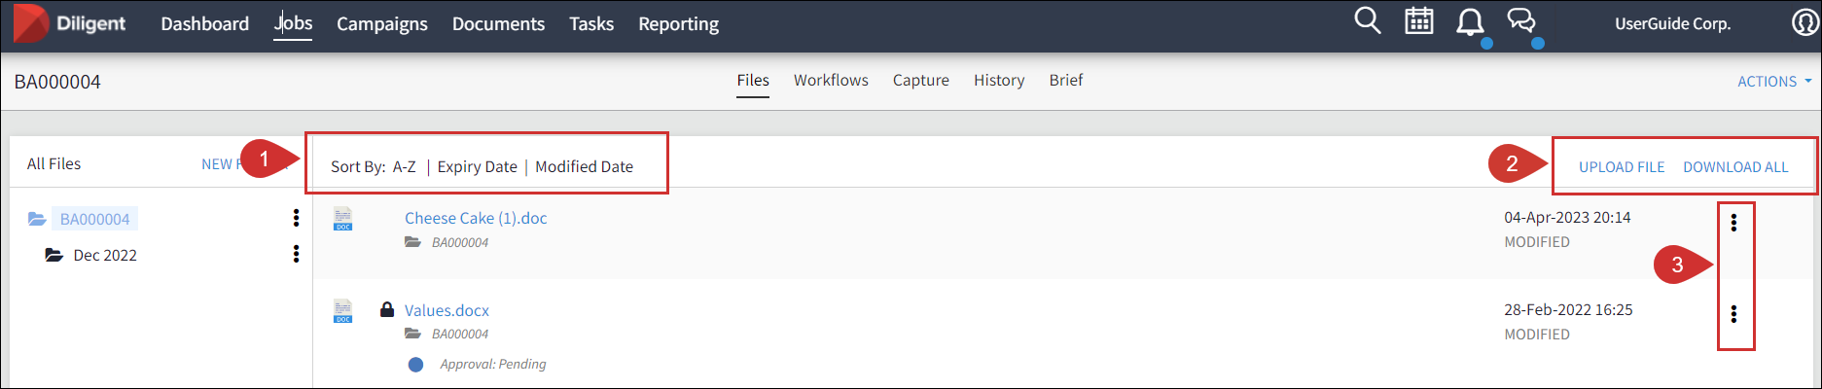Select the Dec 2022 folder
This screenshot has height=389, width=1822.
click(105, 255)
